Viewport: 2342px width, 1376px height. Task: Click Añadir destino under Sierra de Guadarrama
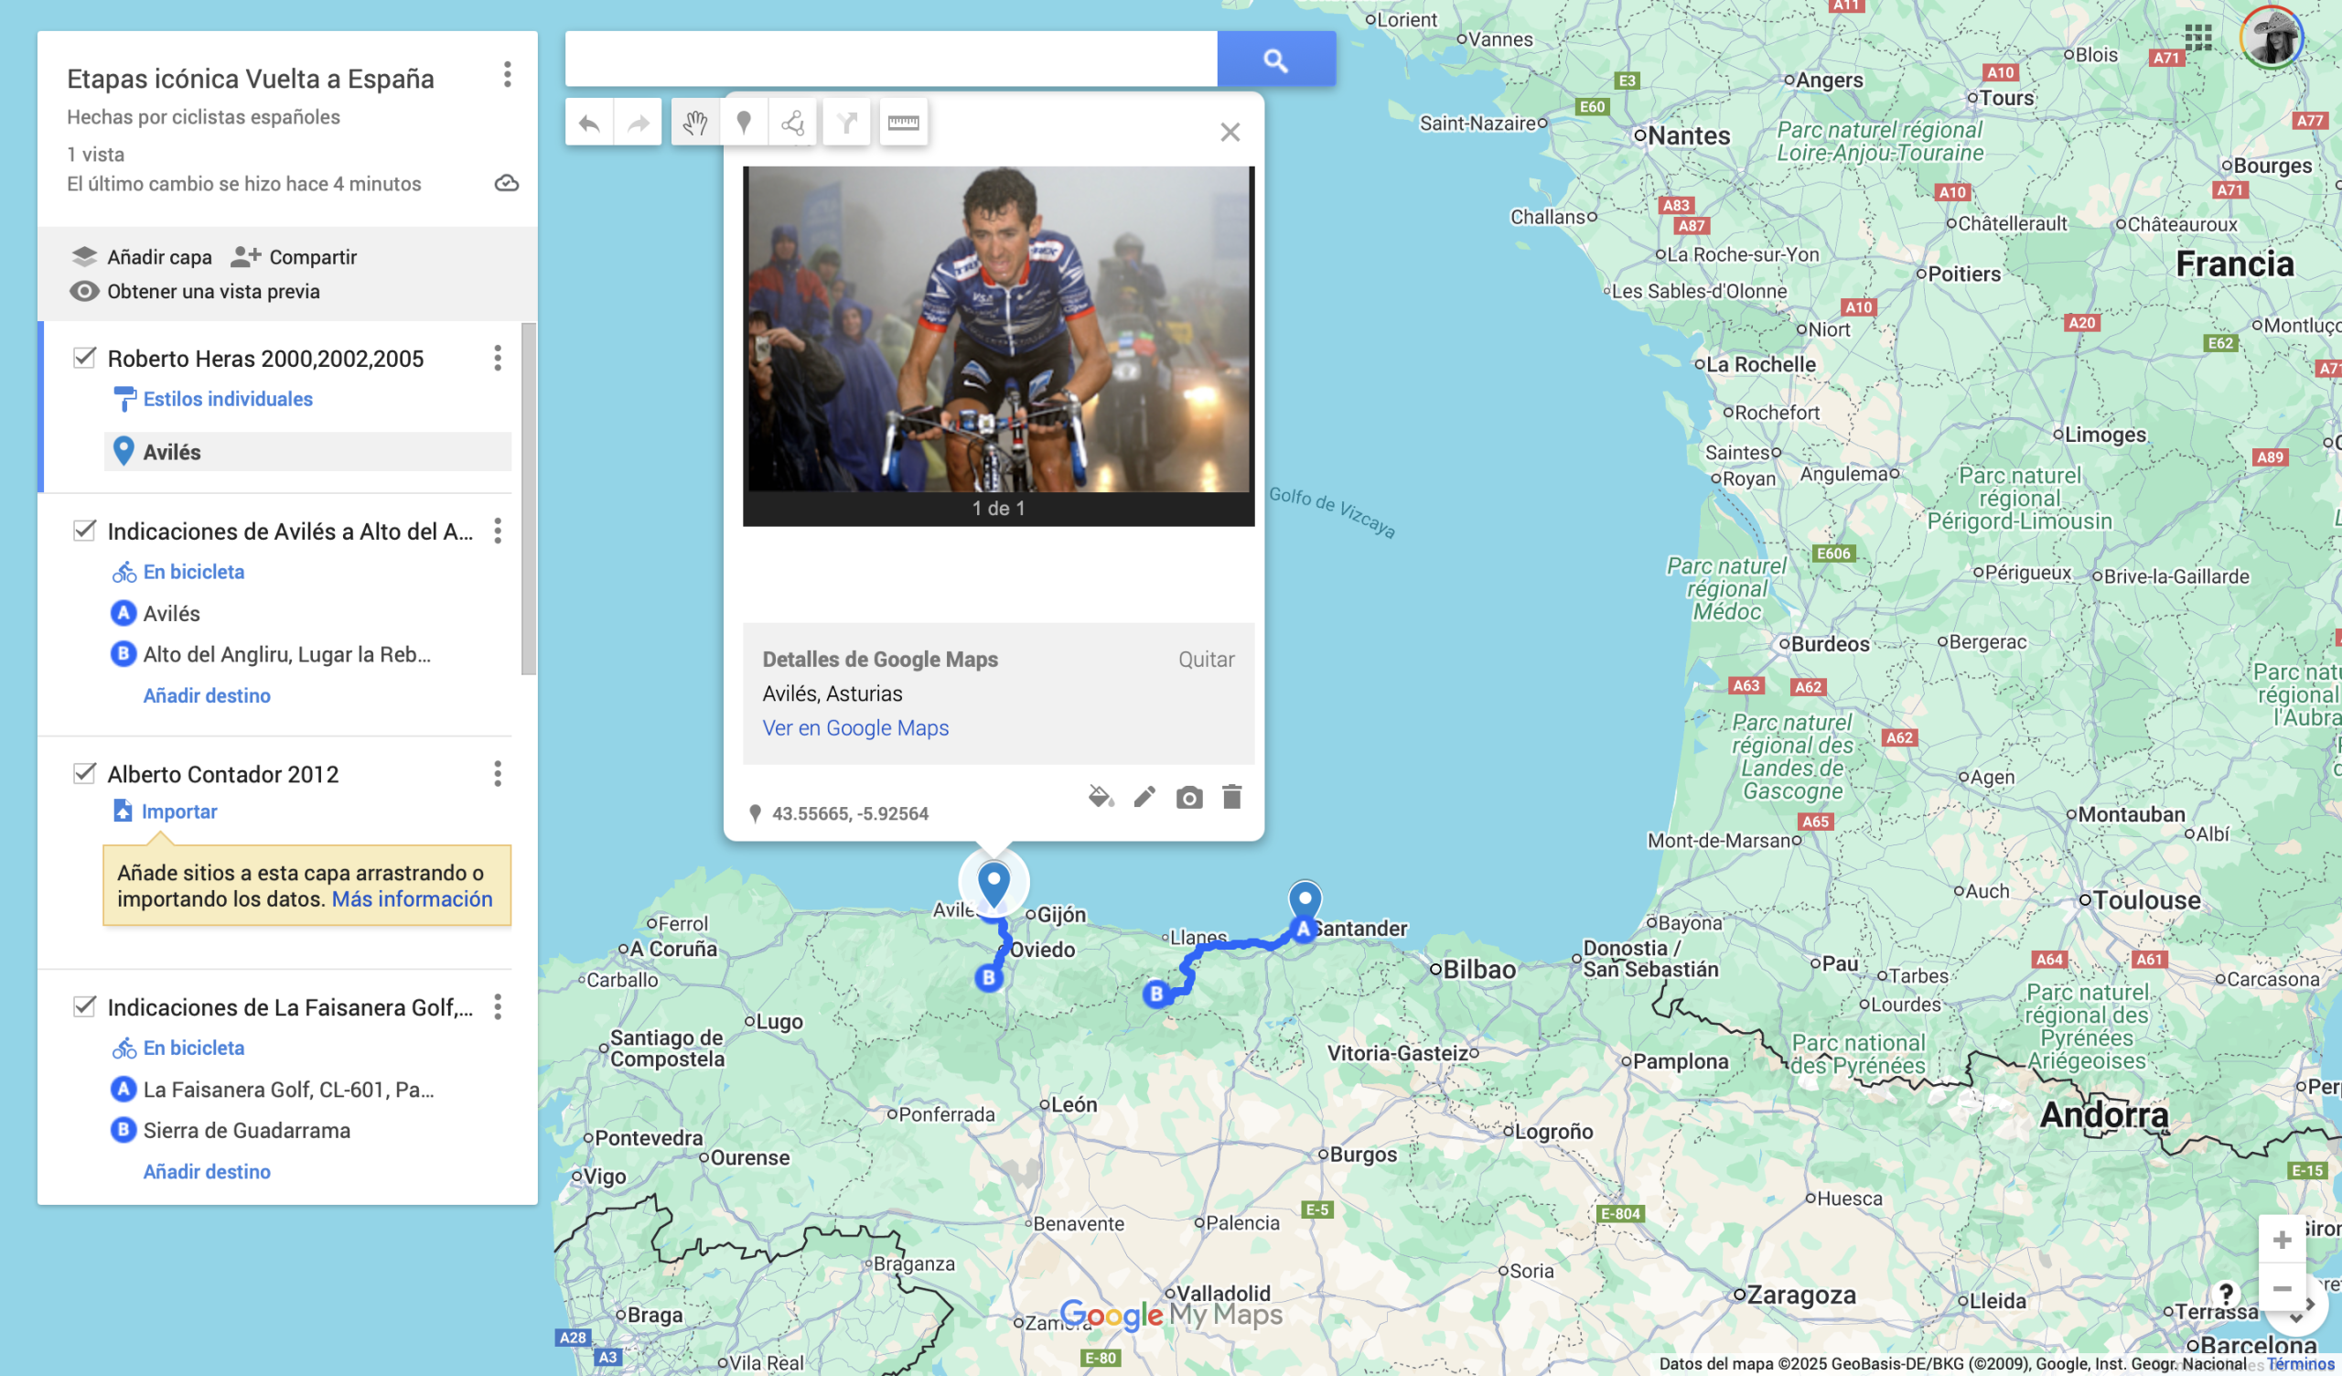207,1171
